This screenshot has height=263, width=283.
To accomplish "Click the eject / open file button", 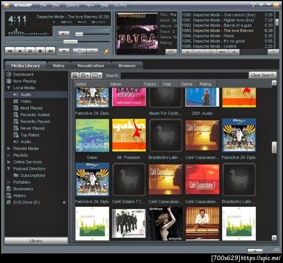I will pyautogui.click(x=64, y=51).
